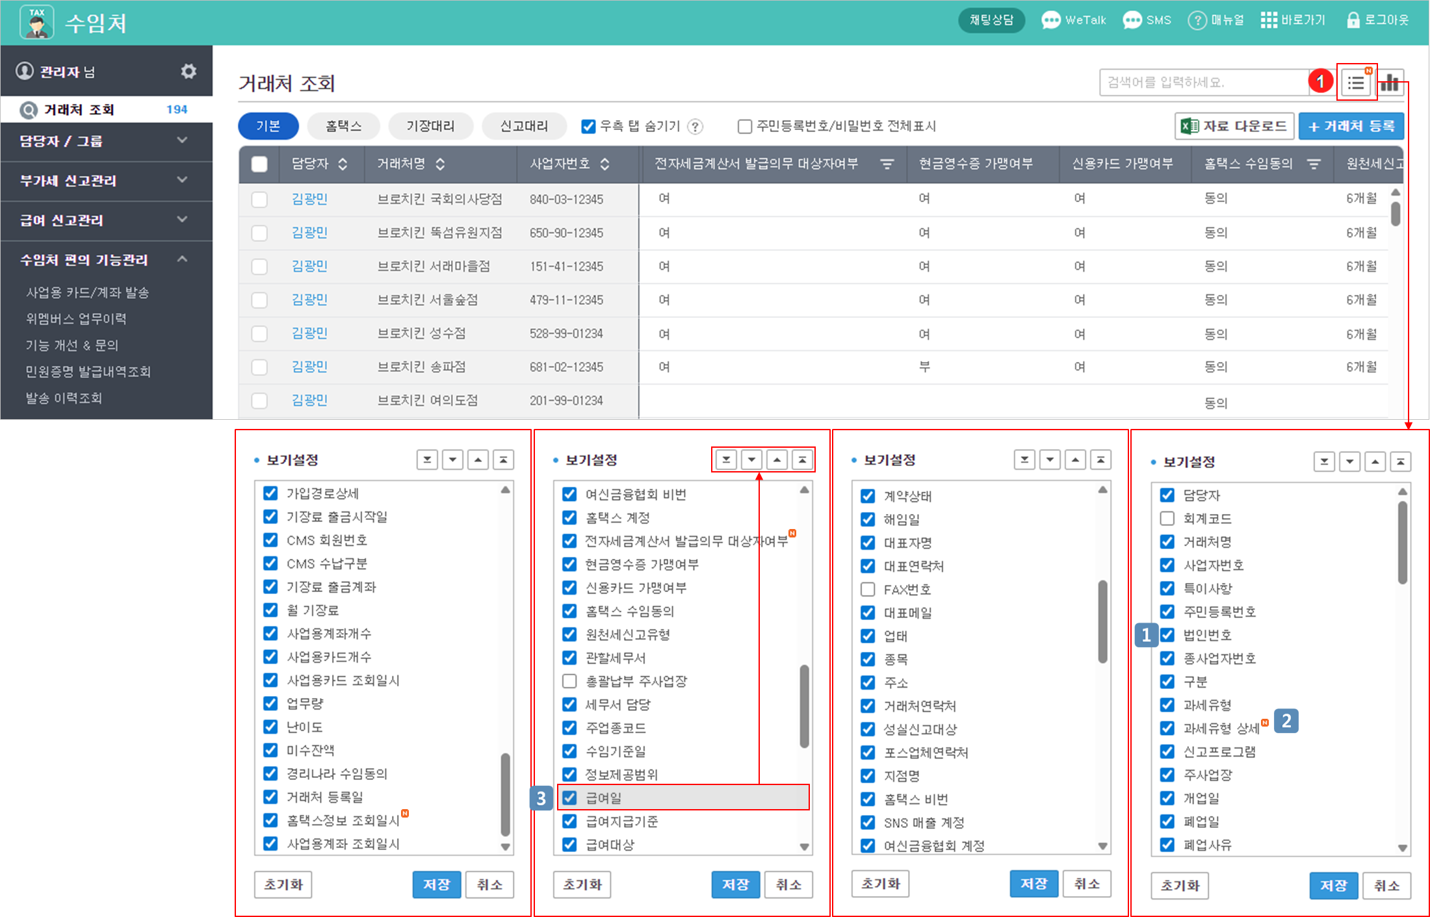The image size is (1430, 917).
Task: Filter 전자세금계산서 발급의무 대상자여부 column
Action: click(887, 164)
